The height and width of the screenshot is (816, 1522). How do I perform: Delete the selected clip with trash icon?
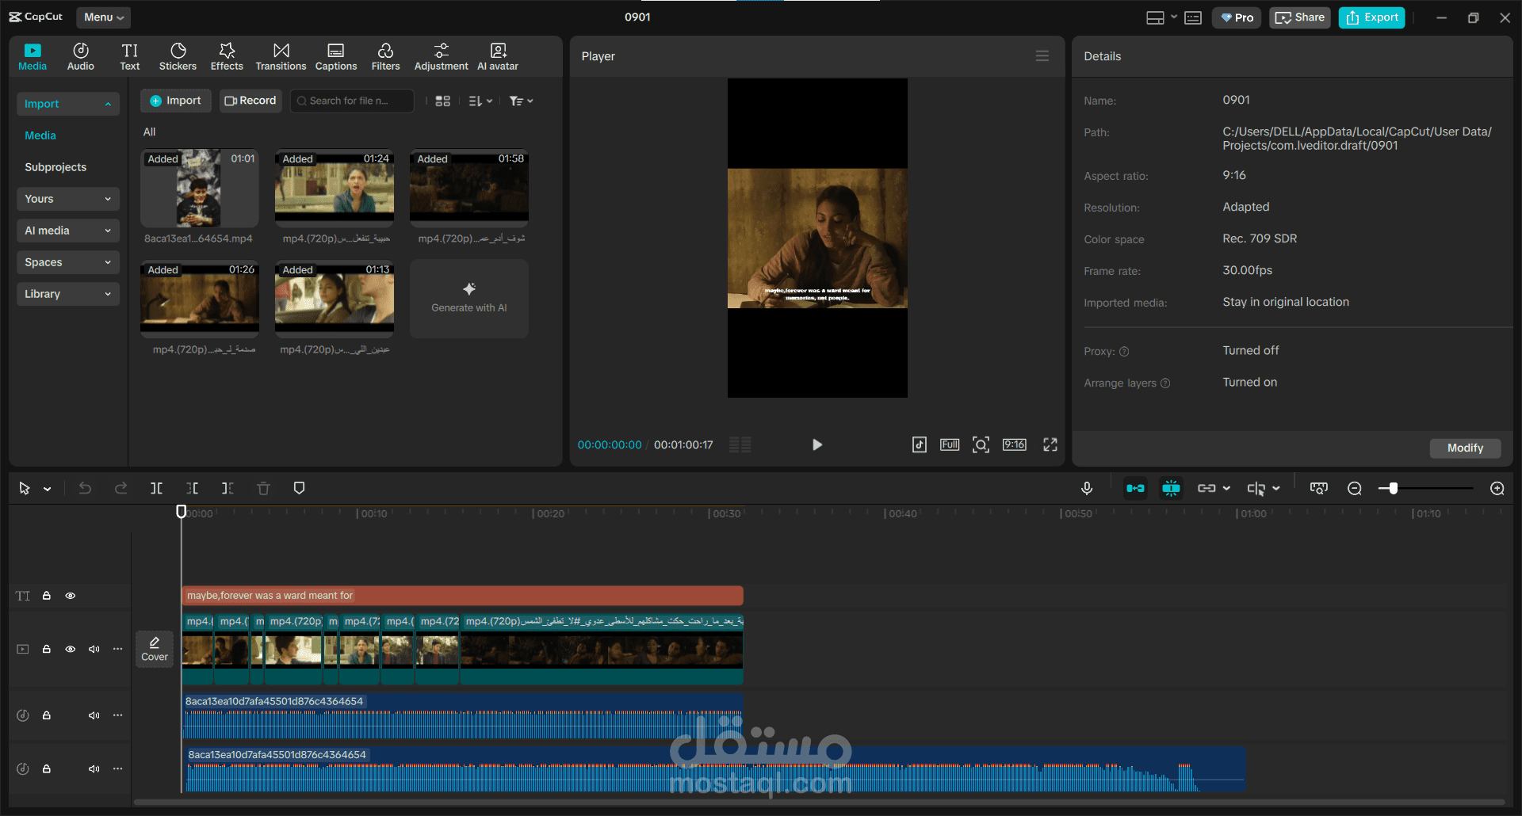[x=264, y=488]
